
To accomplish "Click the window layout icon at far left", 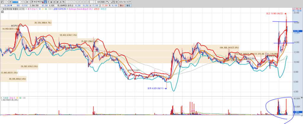I will [x=2, y=2].
